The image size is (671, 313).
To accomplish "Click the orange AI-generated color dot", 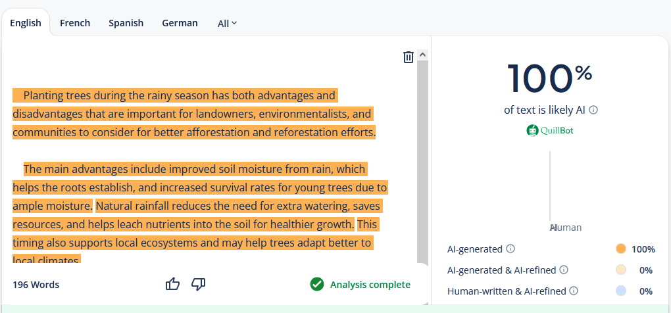I will tap(620, 249).
